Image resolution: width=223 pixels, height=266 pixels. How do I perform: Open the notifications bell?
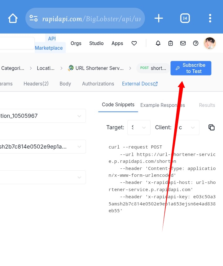tap(158, 44)
